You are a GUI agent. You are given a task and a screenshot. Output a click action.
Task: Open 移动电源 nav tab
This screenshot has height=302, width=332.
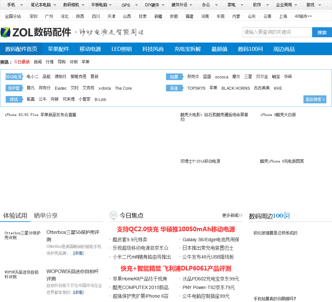tap(90, 49)
